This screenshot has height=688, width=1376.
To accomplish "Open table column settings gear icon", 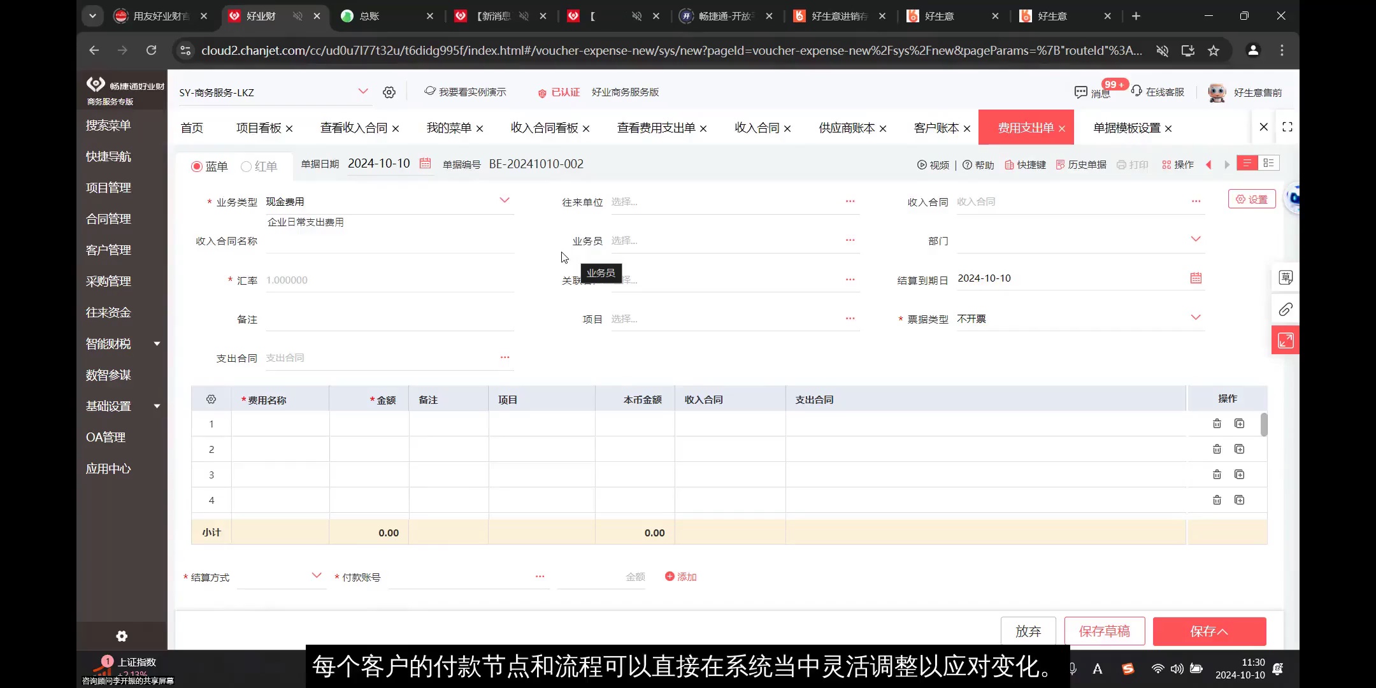I will point(211,399).
